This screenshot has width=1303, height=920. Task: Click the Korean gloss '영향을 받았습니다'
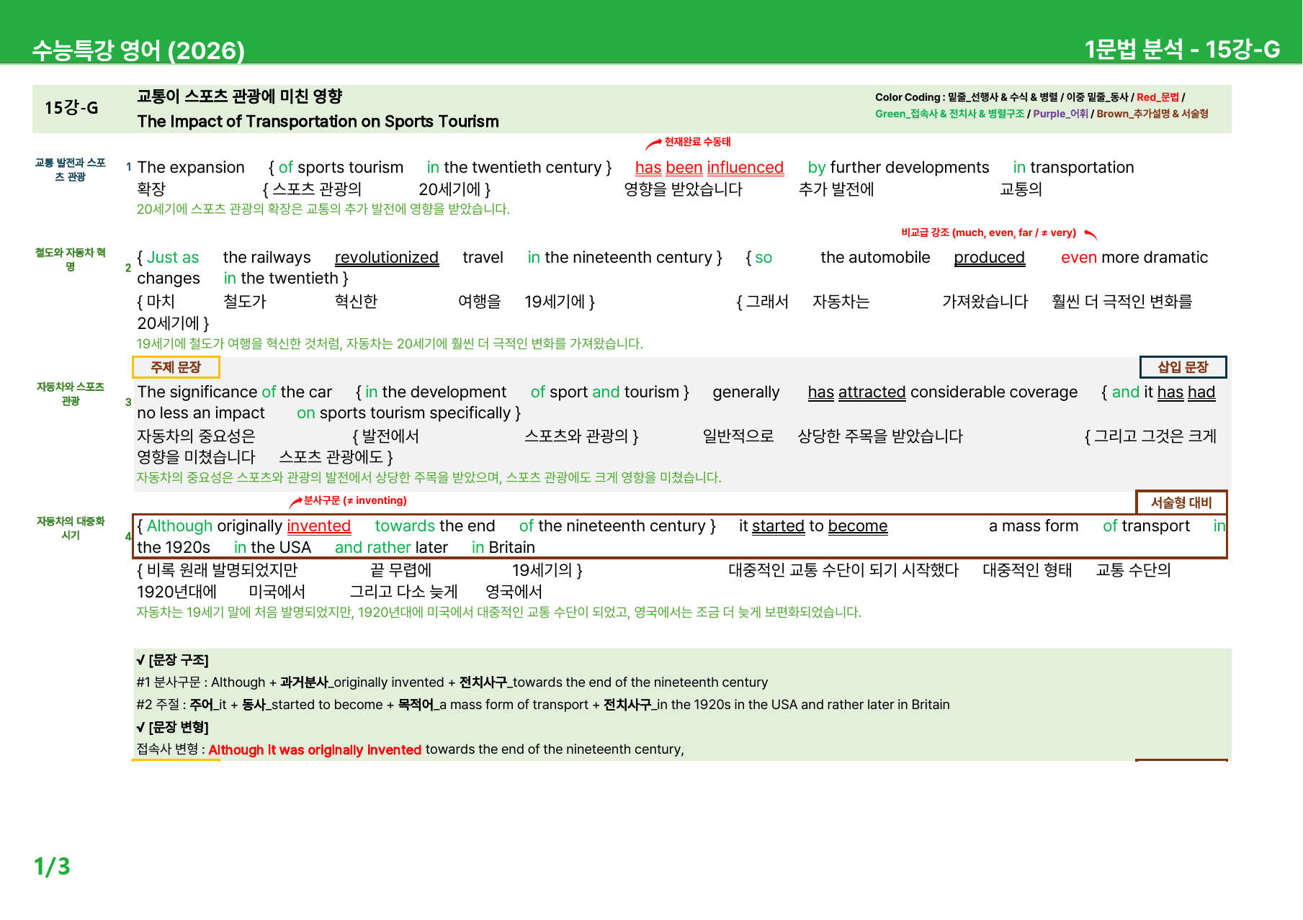683,189
